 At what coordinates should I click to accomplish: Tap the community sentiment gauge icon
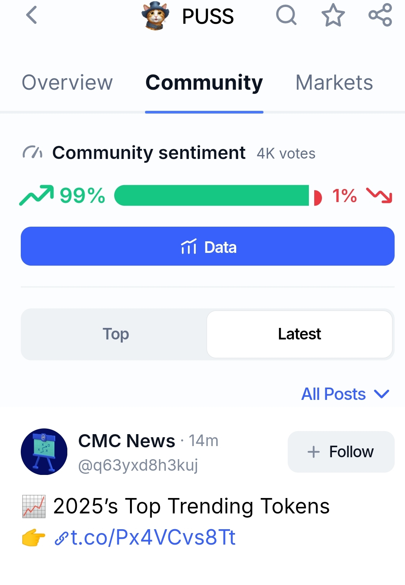(x=33, y=152)
